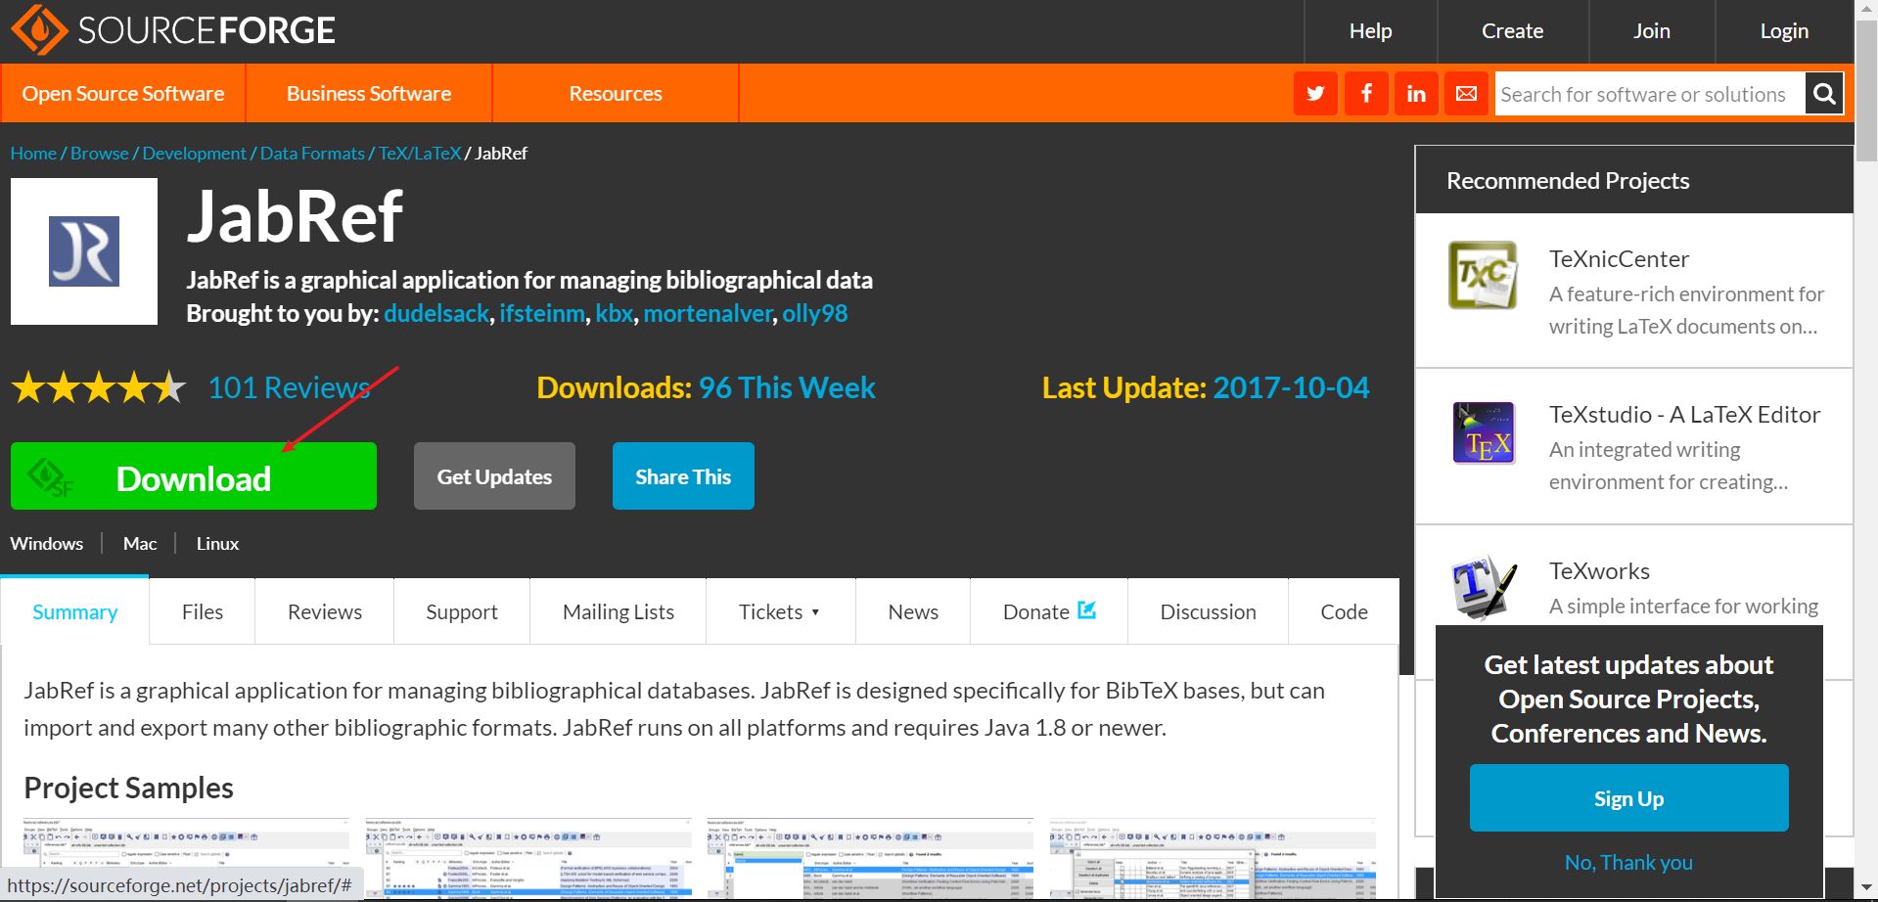The height and width of the screenshot is (902, 1878).
Task: Click the SourceForge logo
Action: pyautogui.click(x=173, y=30)
